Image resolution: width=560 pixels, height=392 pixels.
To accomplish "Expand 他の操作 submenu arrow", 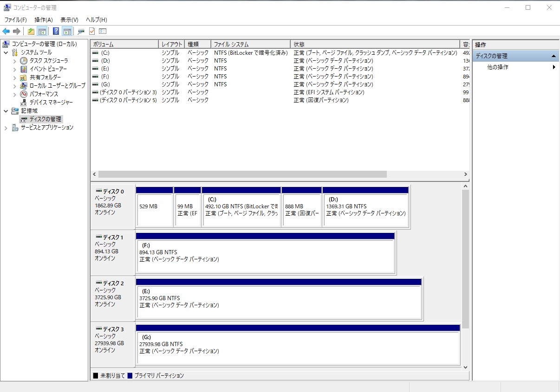I will point(554,67).
